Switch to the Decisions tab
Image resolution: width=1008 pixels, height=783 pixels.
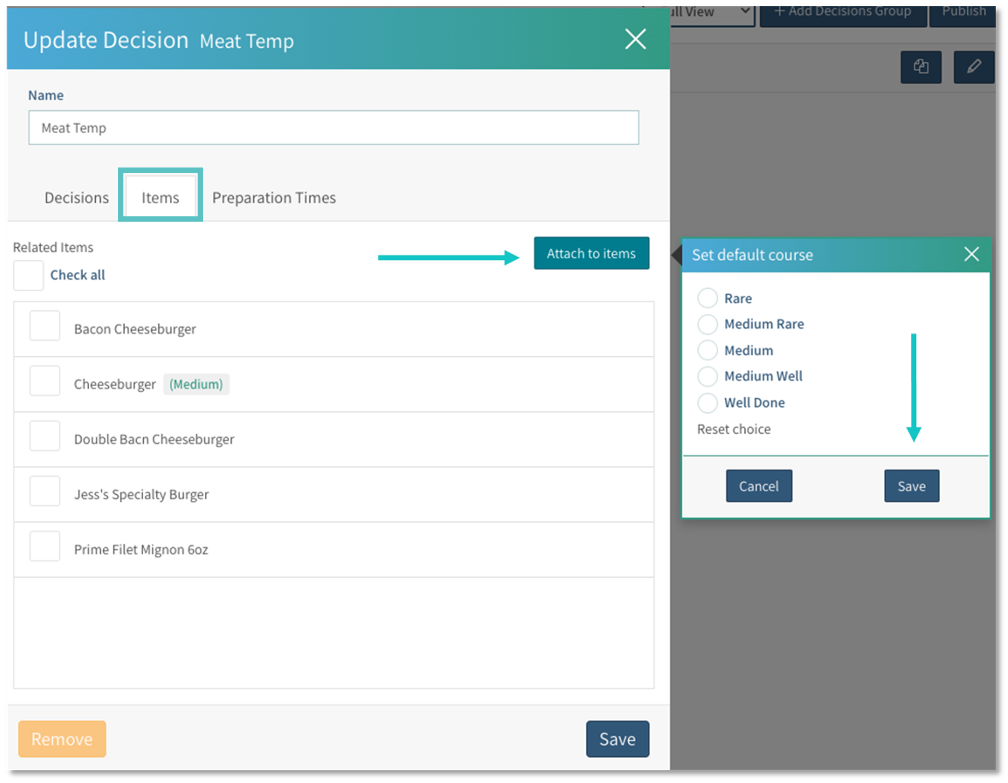tap(77, 198)
